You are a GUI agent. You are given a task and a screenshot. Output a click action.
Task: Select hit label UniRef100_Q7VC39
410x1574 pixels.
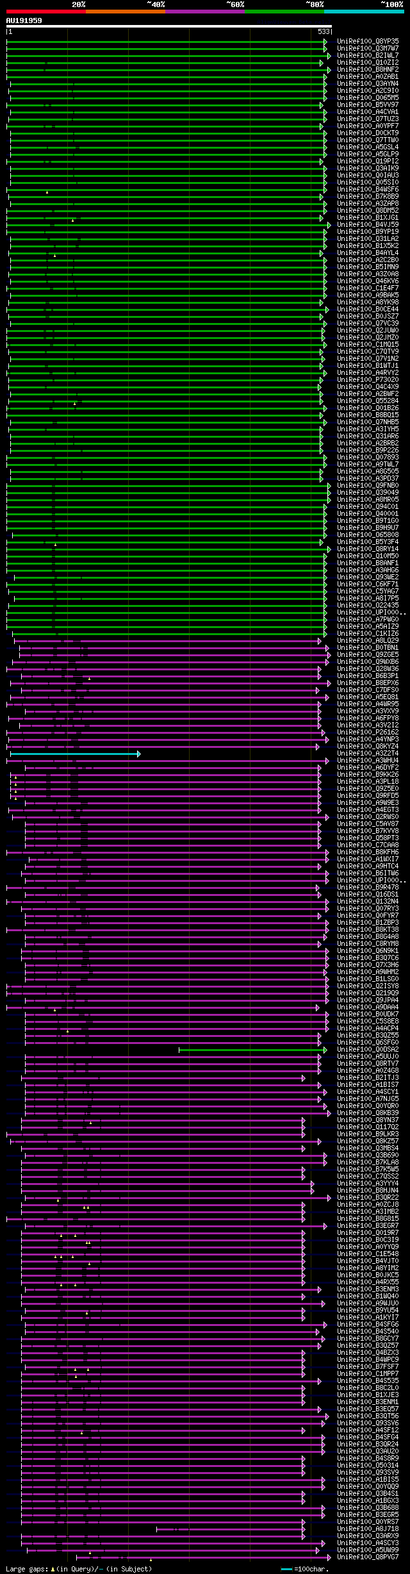[x=368, y=324]
